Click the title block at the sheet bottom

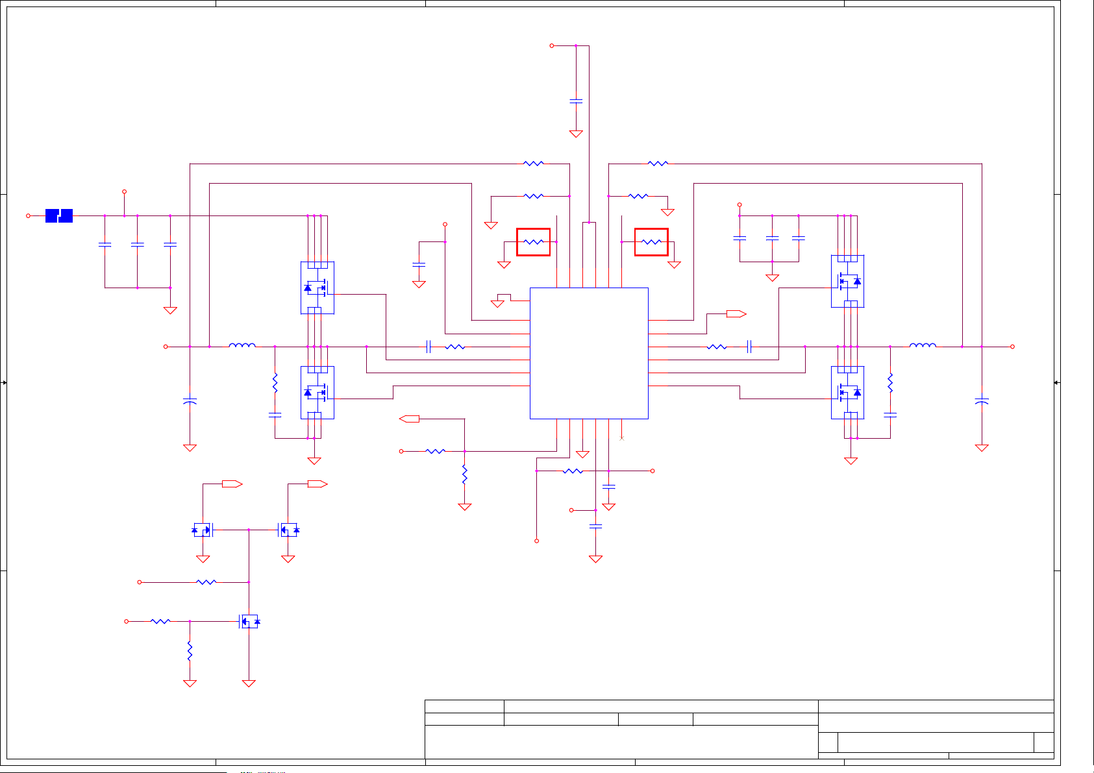[739, 729]
